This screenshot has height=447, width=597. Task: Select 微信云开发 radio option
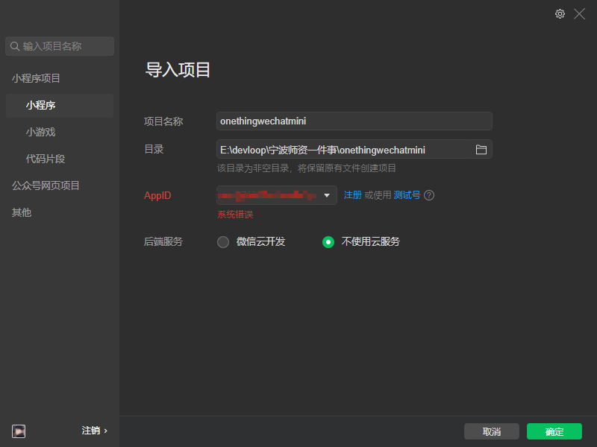click(223, 241)
